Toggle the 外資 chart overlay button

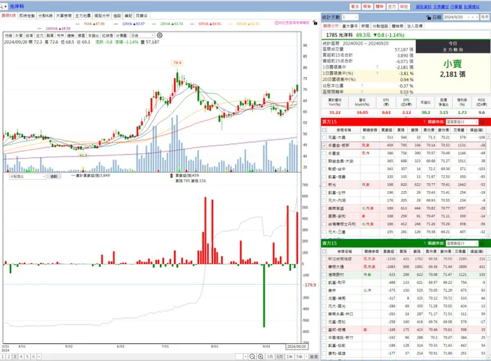point(19,35)
